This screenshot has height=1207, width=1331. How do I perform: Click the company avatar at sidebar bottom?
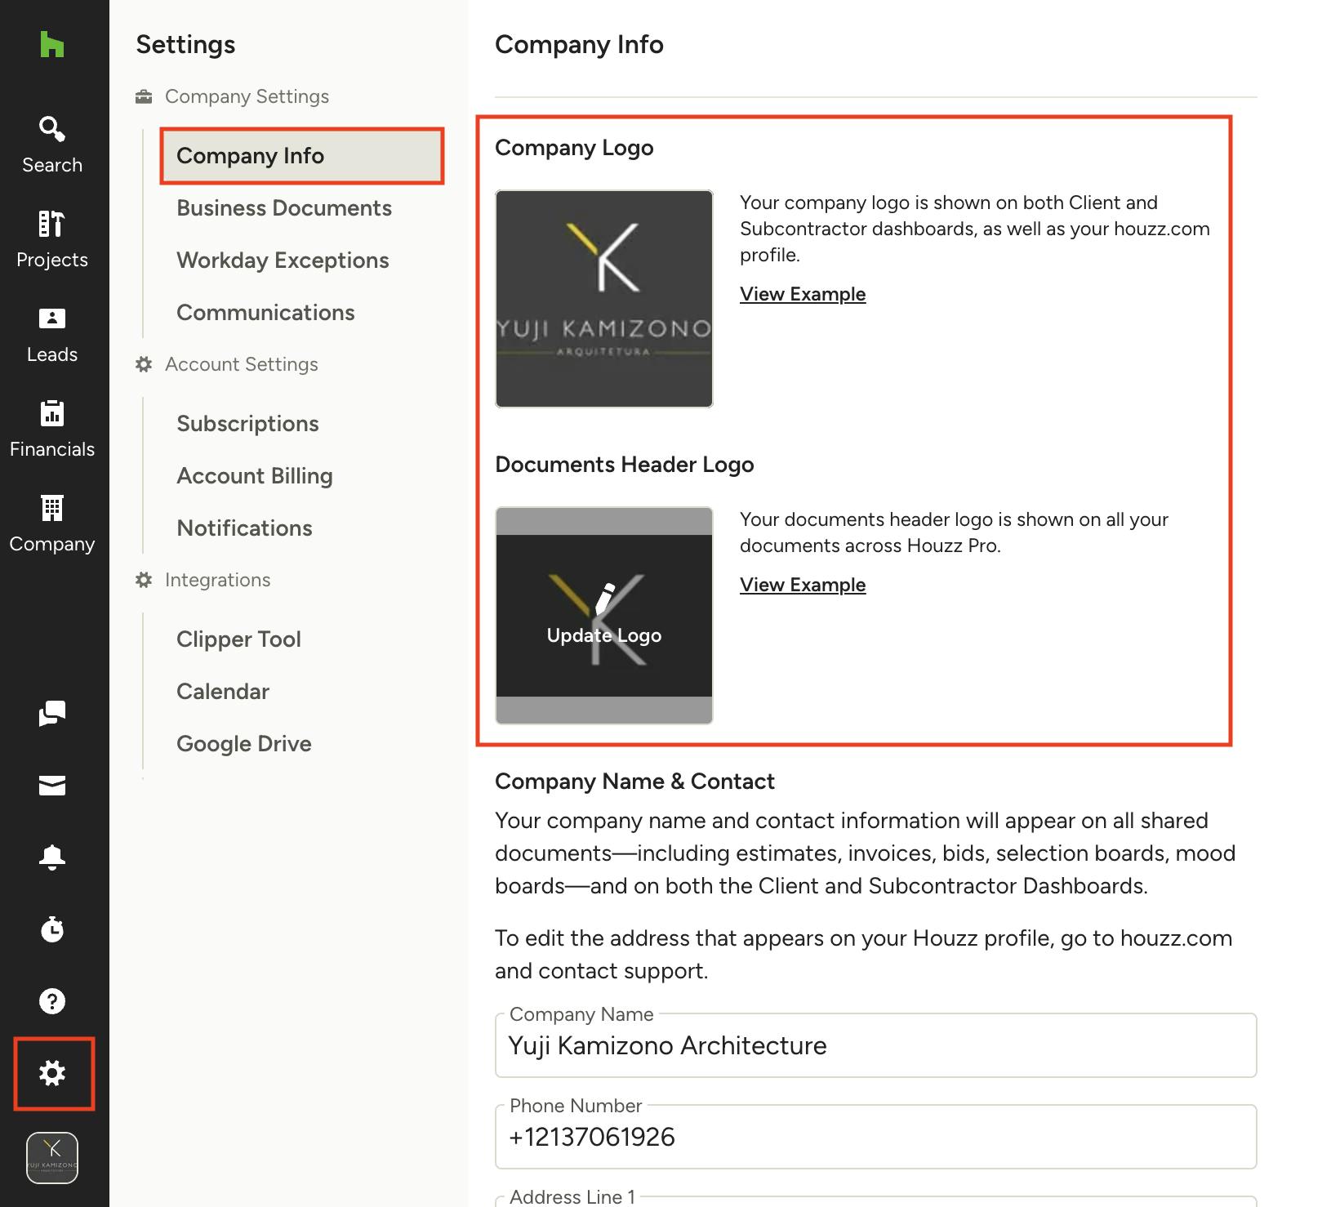point(52,1157)
